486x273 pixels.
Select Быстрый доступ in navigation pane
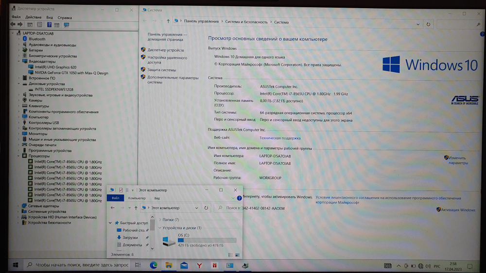[x=134, y=223]
